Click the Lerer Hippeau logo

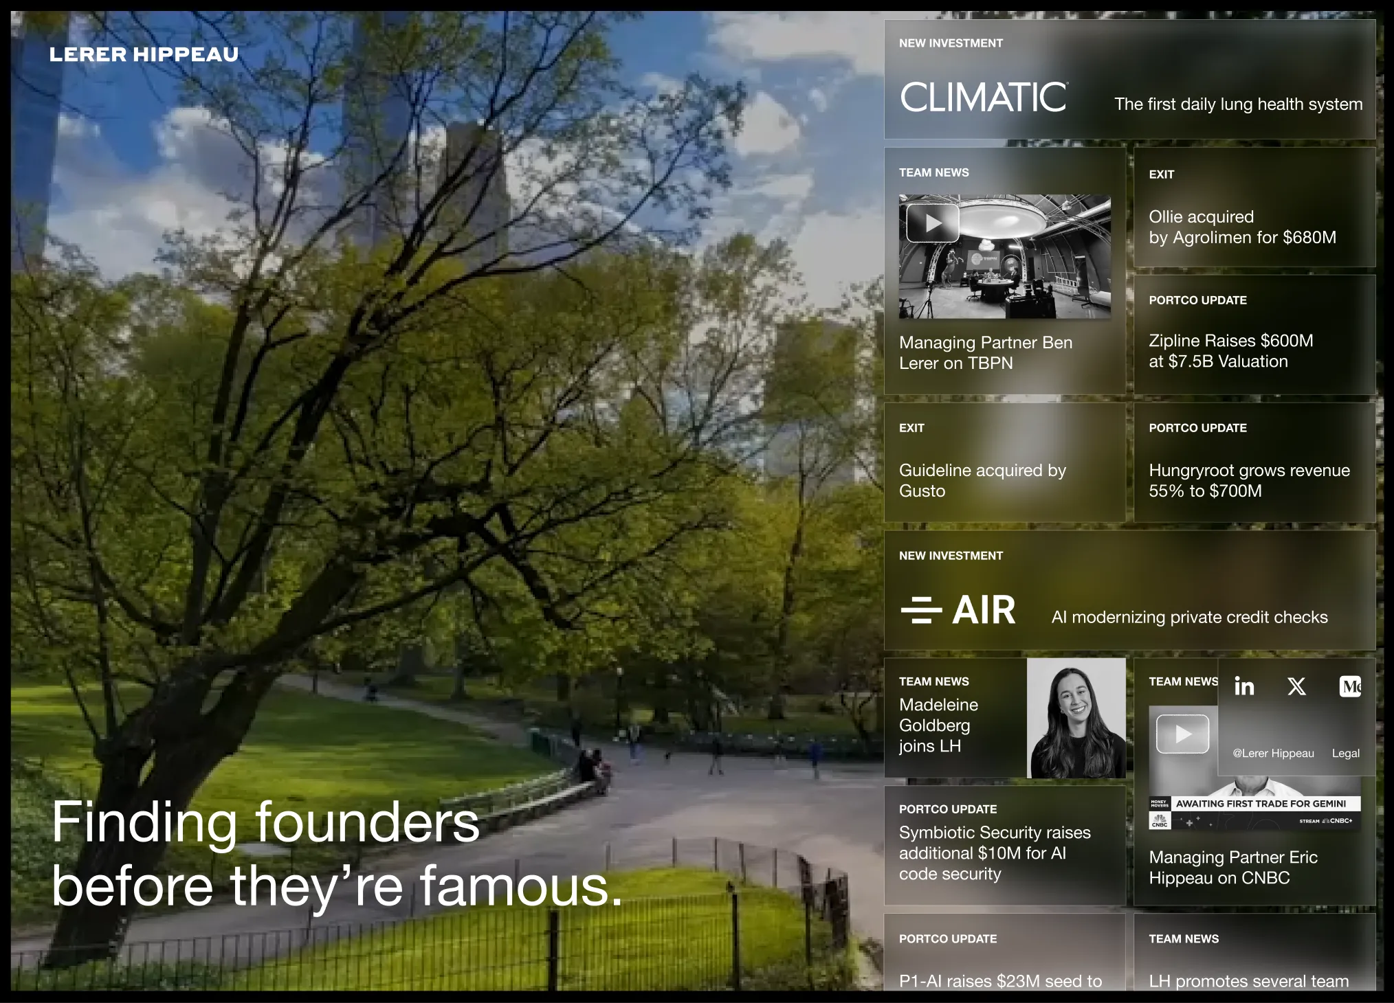pos(144,54)
